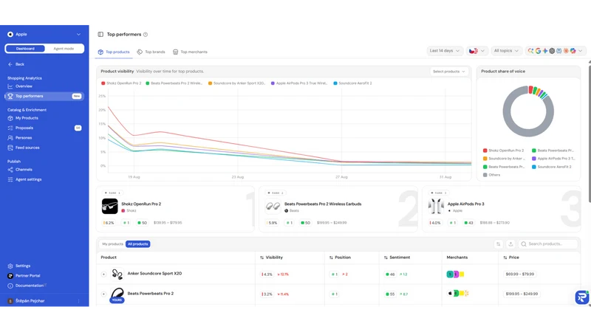Open the Shokz OpenRun Pro 2 rank card thumbnail

point(109,207)
